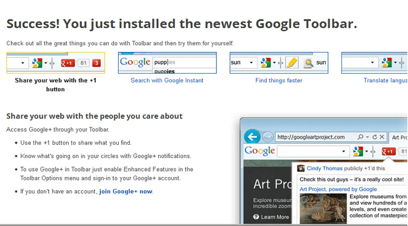
Task: Open the 'Translate langua…' feature link
Action: (x=386, y=80)
